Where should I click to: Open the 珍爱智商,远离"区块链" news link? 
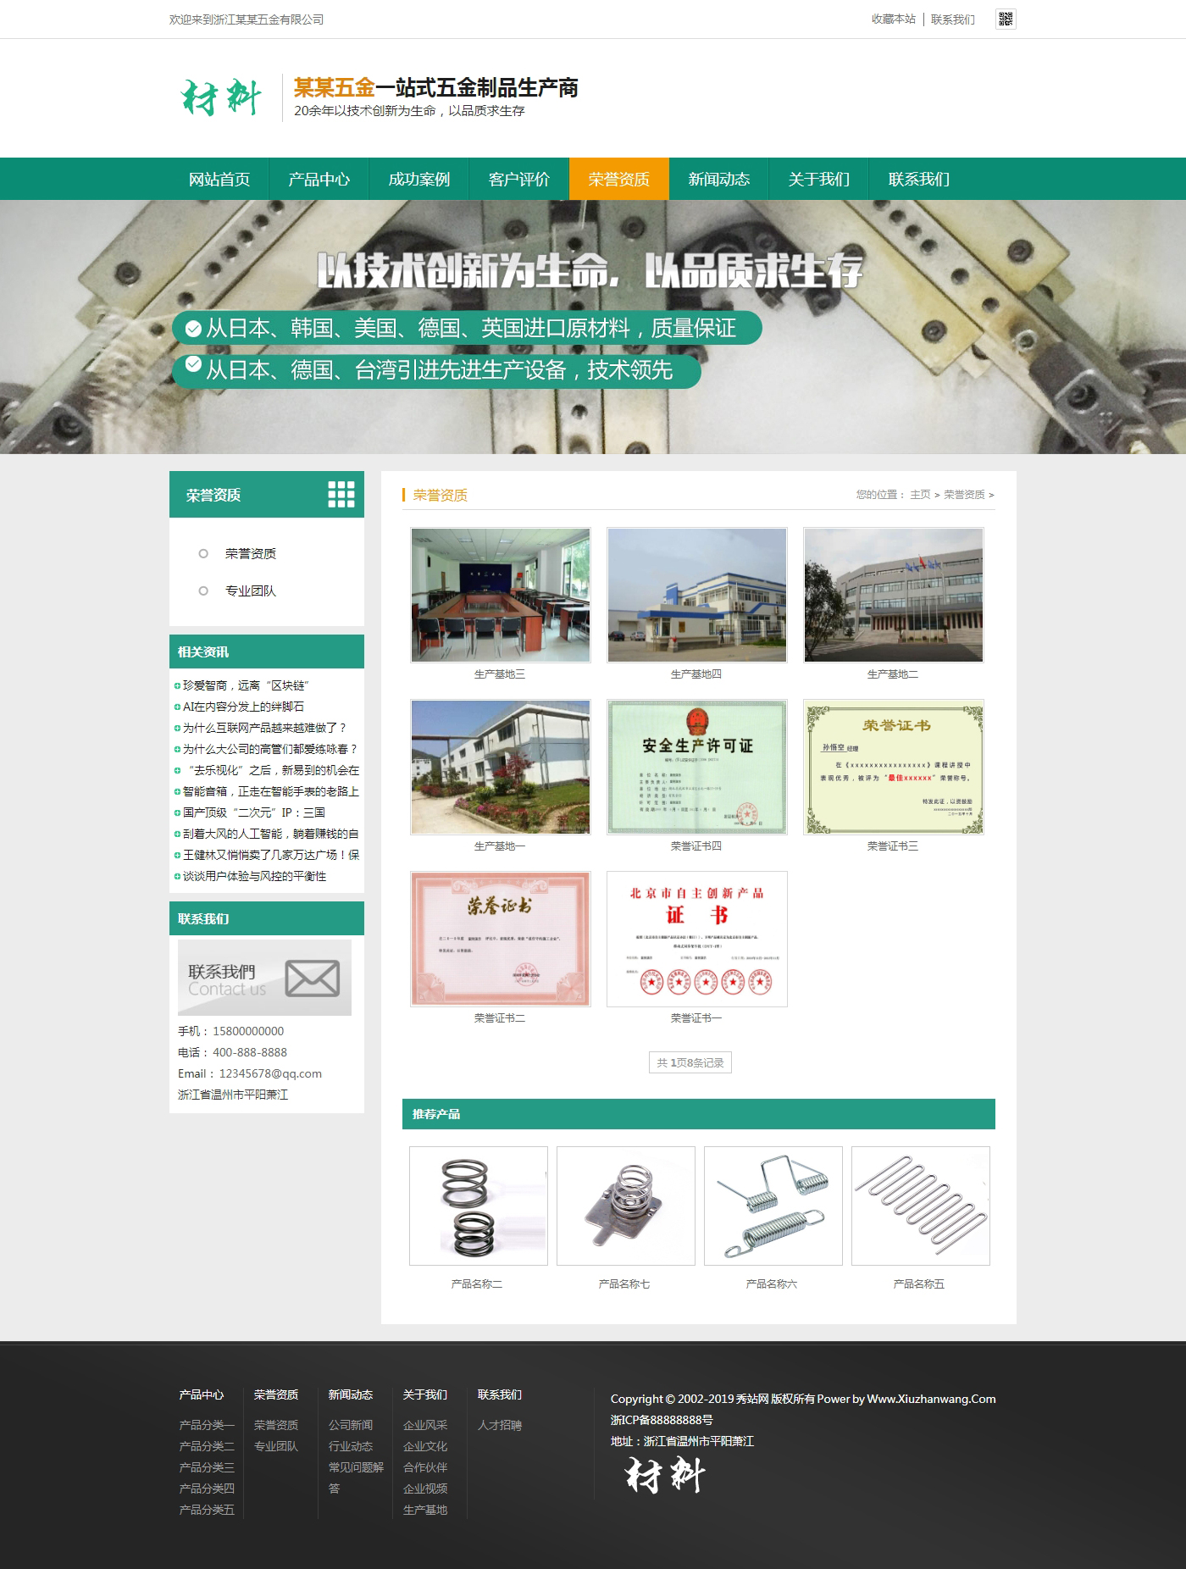click(246, 685)
